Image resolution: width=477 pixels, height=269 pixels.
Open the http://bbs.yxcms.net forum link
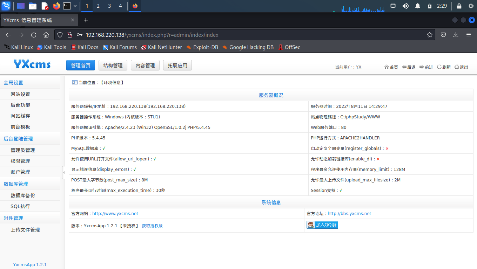pos(349,214)
